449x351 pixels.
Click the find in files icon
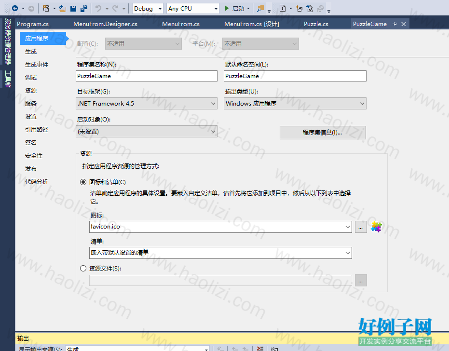260,9
